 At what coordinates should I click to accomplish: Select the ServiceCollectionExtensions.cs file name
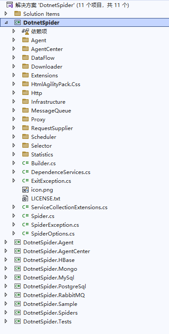(x=69, y=207)
